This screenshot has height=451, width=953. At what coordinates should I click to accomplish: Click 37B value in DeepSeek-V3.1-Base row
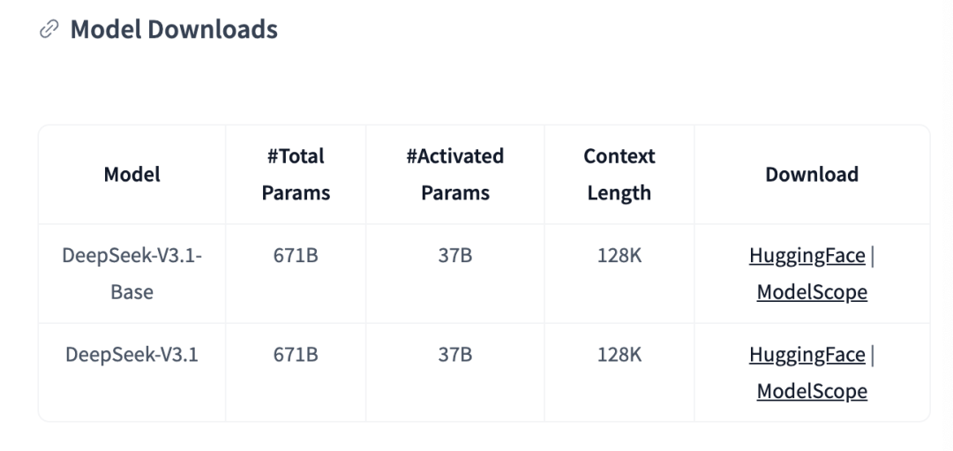455,255
